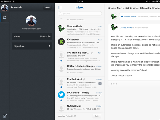
Task: Open the CitiAlert.India transaction confirmation email
Action: coord(80,70)
